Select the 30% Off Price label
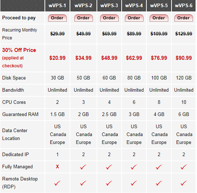Screen dimensions: 197x193 tap(19, 50)
